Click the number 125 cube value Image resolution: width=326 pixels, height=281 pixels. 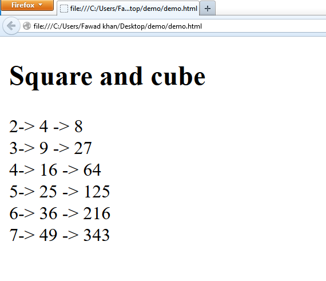pos(97,192)
